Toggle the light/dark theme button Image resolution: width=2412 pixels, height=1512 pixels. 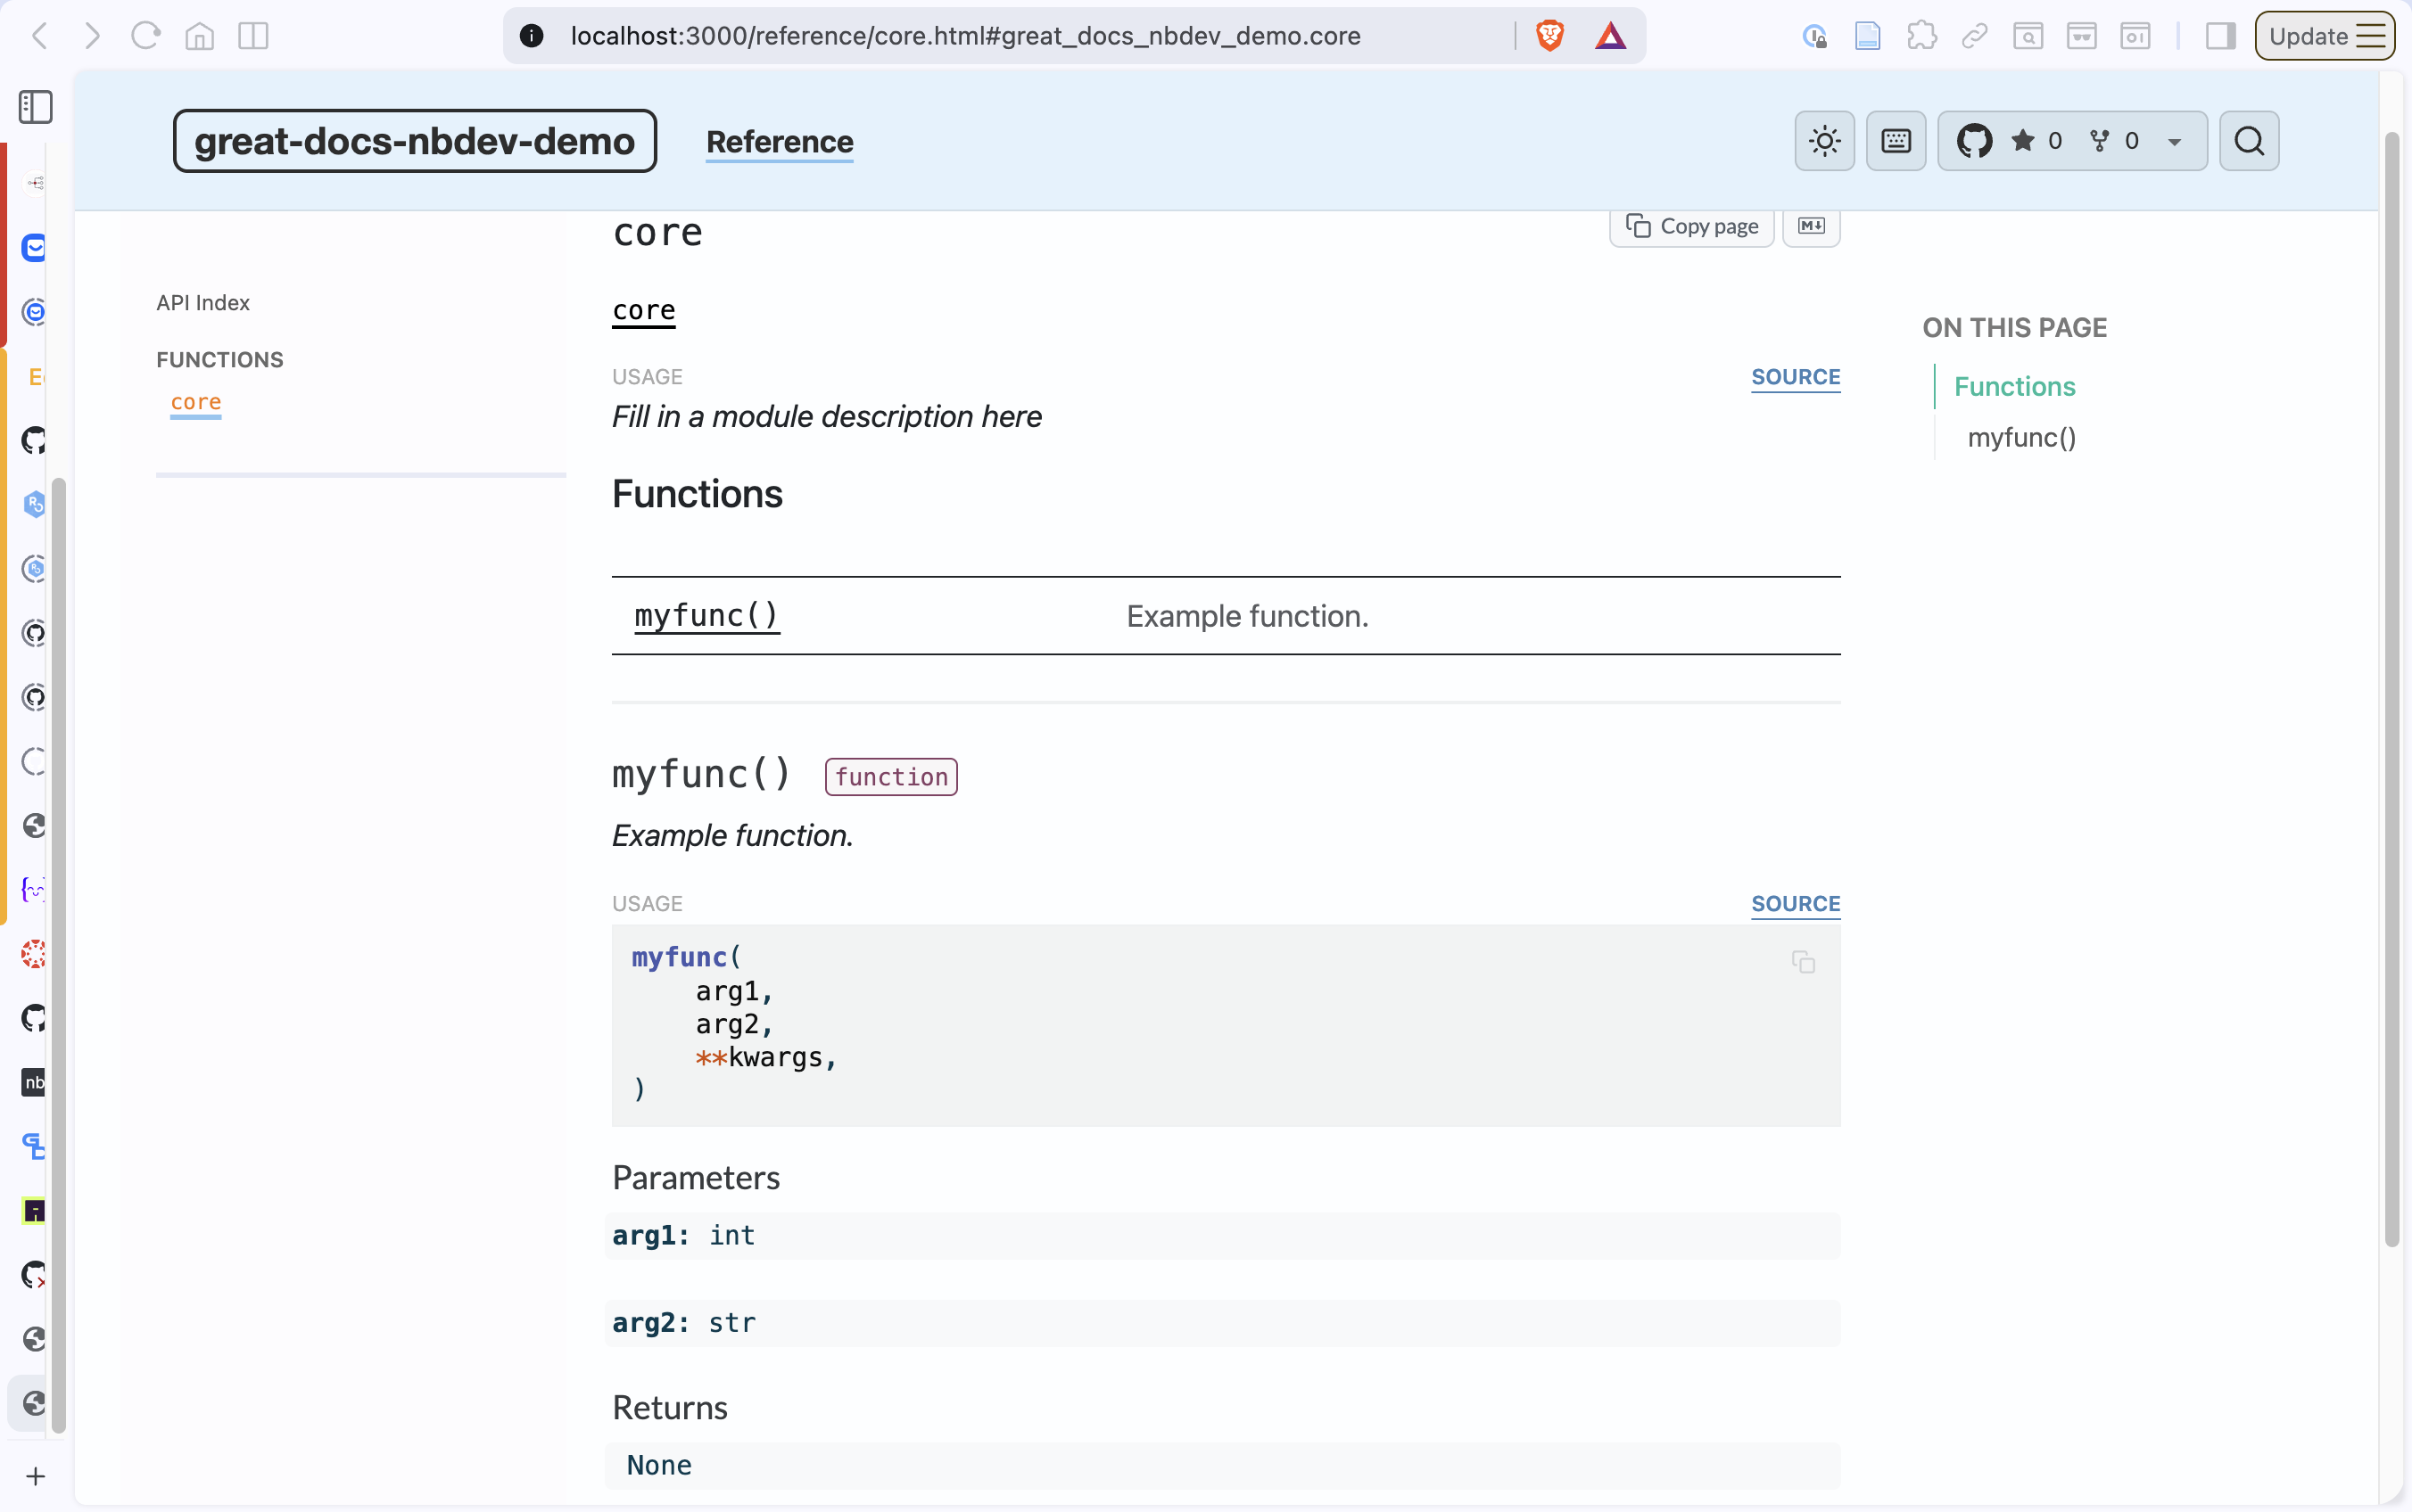[x=1824, y=141]
